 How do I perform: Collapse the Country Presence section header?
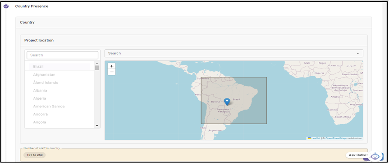(32, 6)
